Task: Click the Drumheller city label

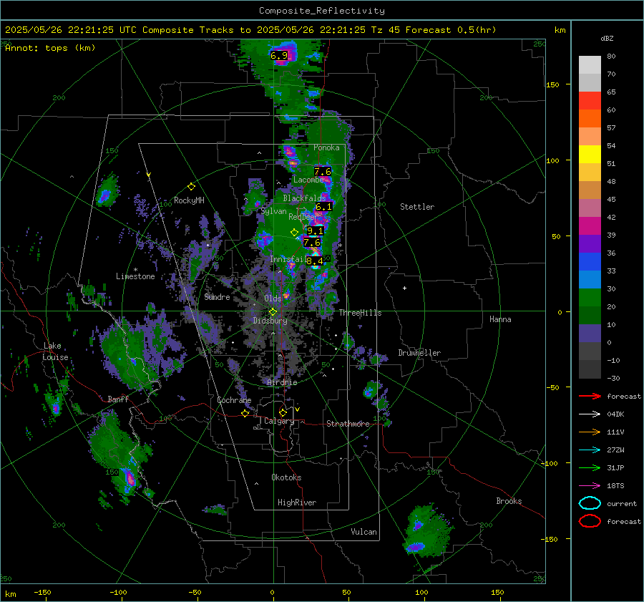Action: coord(419,353)
